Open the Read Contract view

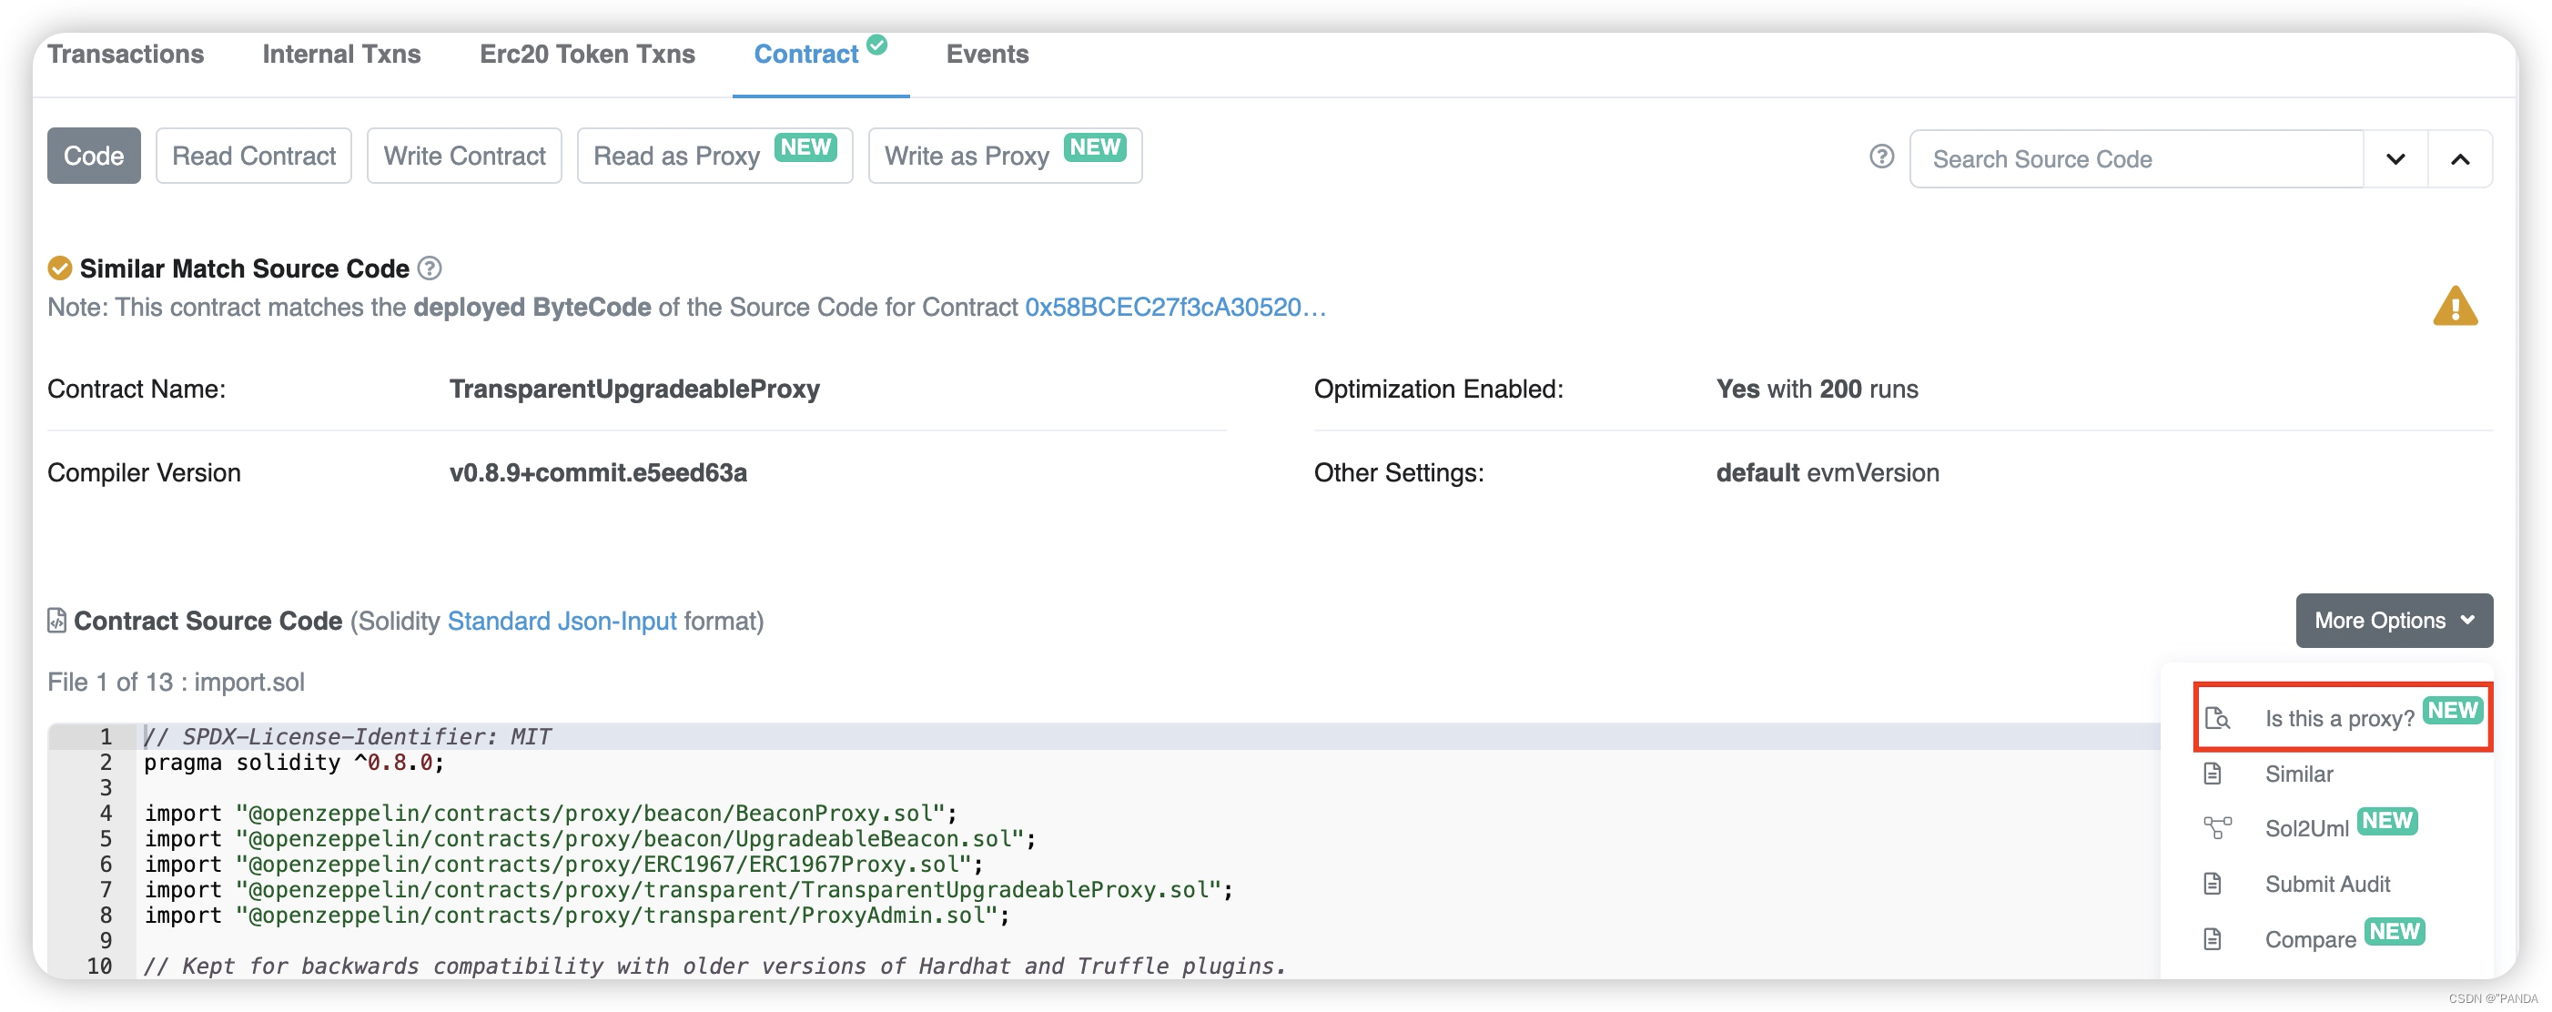[254, 156]
